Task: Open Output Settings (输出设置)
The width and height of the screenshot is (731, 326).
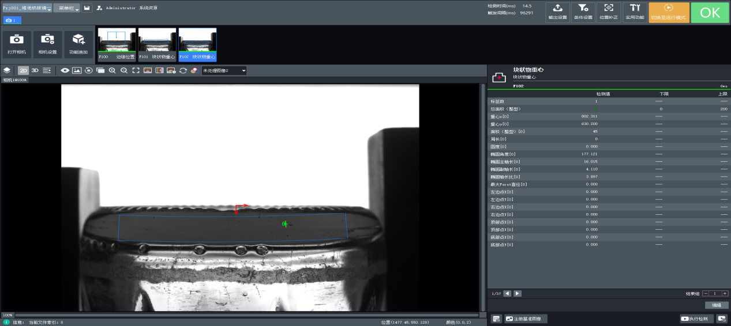Action: click(x=557, y=12)
